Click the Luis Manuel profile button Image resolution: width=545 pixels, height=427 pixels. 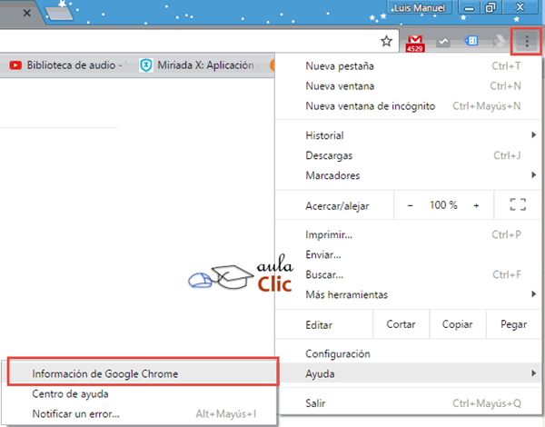pyautogui.click(x=419, y=8)
